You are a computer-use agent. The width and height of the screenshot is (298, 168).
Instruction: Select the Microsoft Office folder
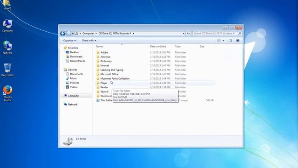(x=109, y=74)
